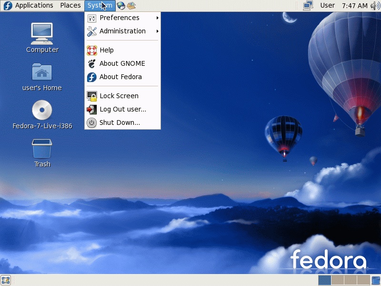Select the user's Home folder icon

(42, 77)
